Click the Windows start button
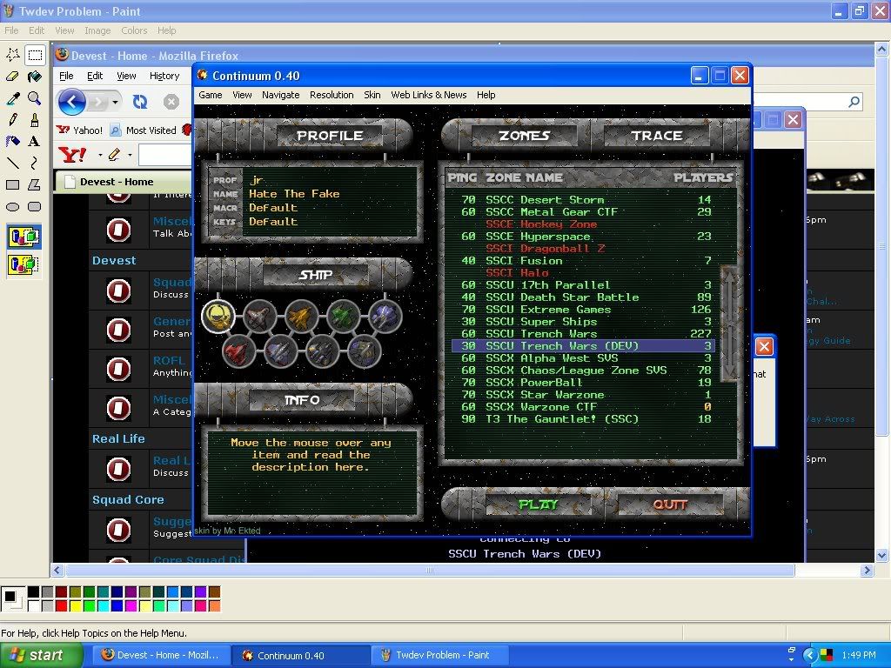Image resolution: width=891 pixels, height=668 pixels. tap(42, 655)
